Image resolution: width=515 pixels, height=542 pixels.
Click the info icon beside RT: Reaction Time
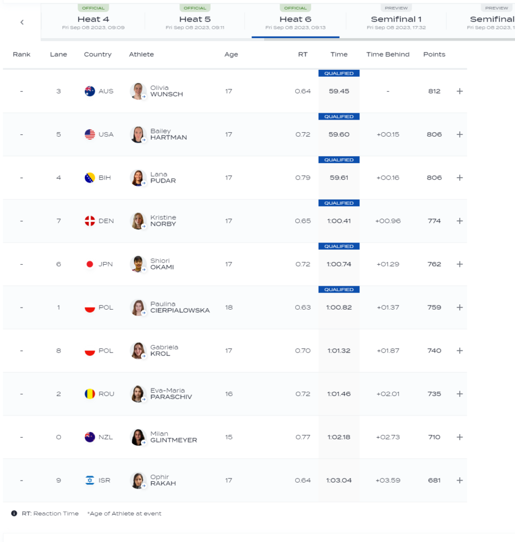[14, 513]
